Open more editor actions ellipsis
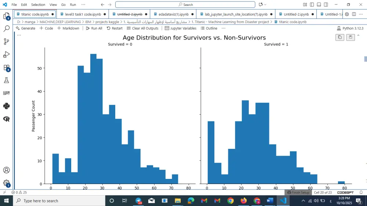 click(361, 14)
